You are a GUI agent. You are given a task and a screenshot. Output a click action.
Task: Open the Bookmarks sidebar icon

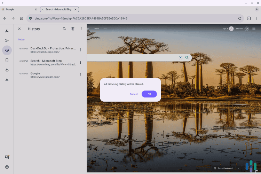tap(7, 60)
